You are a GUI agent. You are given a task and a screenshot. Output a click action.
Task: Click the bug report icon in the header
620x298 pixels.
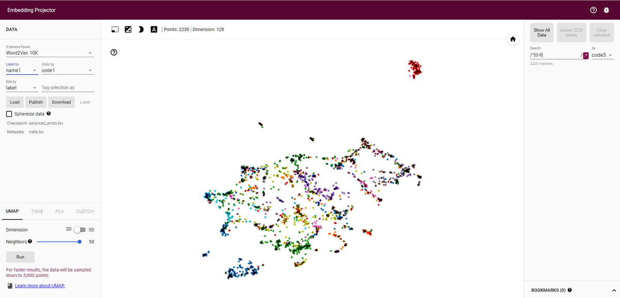(x=607, y=10)
